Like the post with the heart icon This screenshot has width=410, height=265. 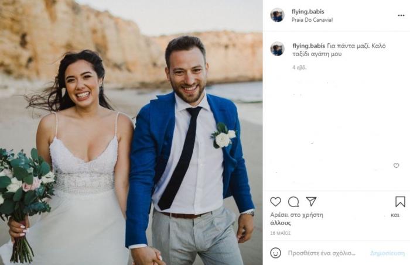coord(276,202)
